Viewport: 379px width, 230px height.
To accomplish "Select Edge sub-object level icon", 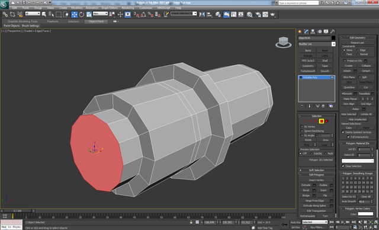I will (x=311, y=121).
